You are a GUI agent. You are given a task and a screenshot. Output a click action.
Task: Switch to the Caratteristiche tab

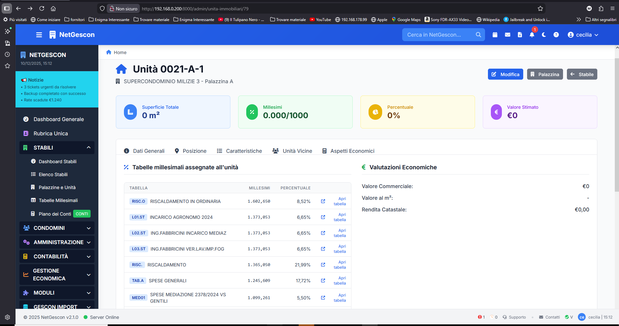[x=239, y=151]
